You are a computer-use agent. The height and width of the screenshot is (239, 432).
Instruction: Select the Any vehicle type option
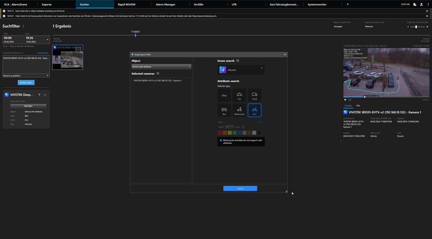point(224,95)
